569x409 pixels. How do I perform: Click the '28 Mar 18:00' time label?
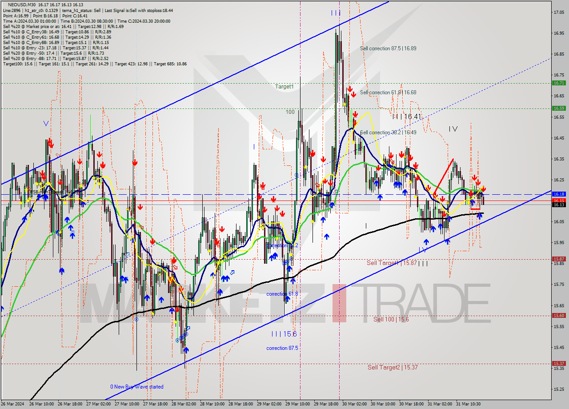(240, 404)
